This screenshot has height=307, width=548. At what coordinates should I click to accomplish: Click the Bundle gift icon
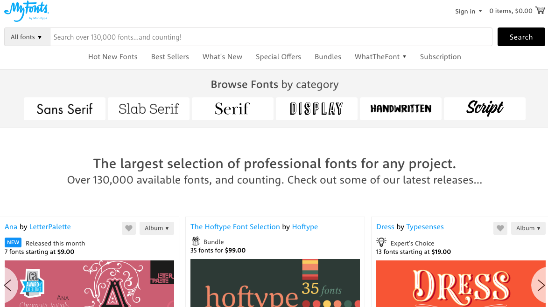[x=196, y=241]
